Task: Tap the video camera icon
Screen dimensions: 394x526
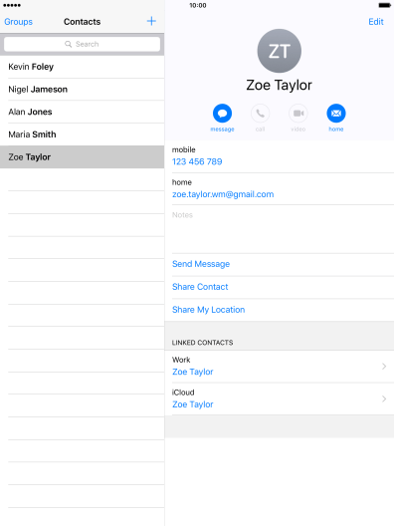Action: tap(298, 114)
